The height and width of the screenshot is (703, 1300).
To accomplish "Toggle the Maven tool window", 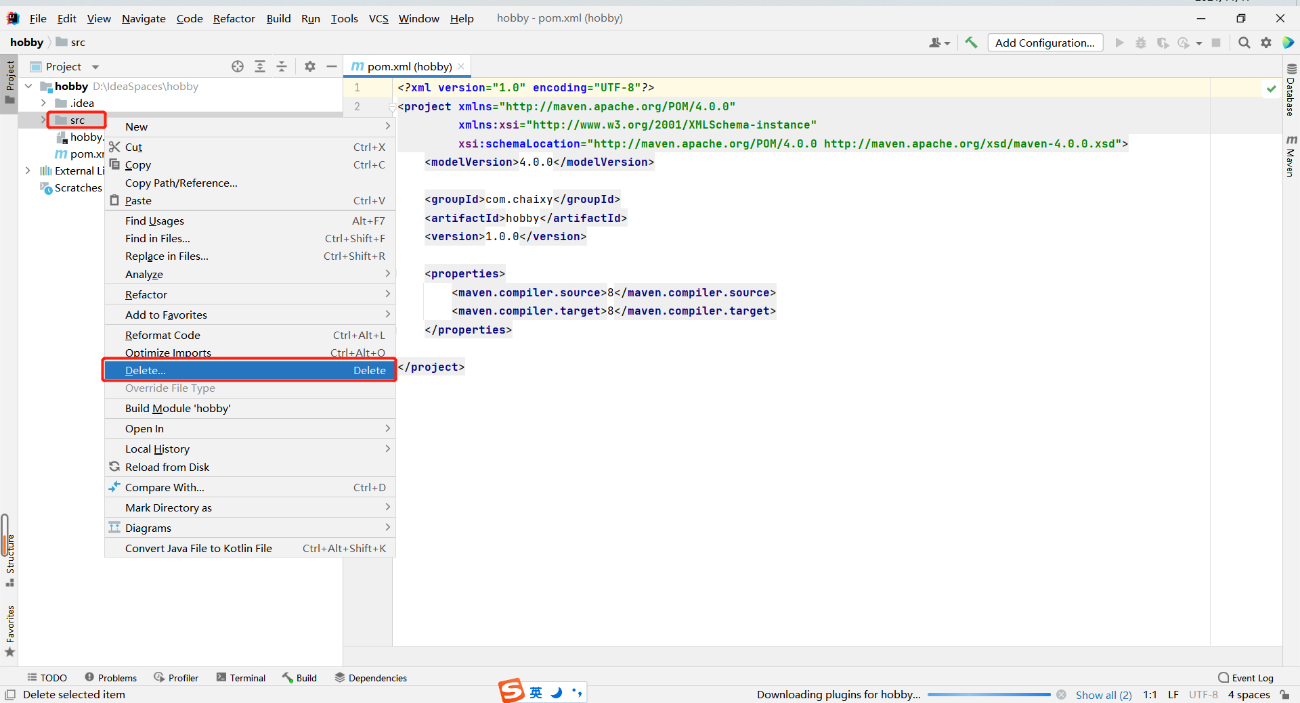I will tap(1291, 156).
